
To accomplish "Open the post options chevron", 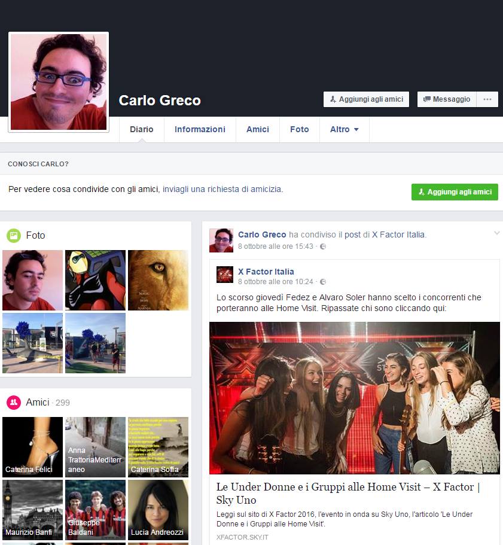I will pyautogui.click(x=496, y=233).
